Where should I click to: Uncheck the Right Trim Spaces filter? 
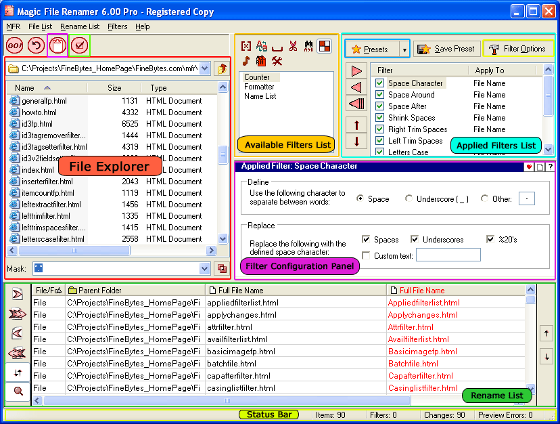[379, 129]
